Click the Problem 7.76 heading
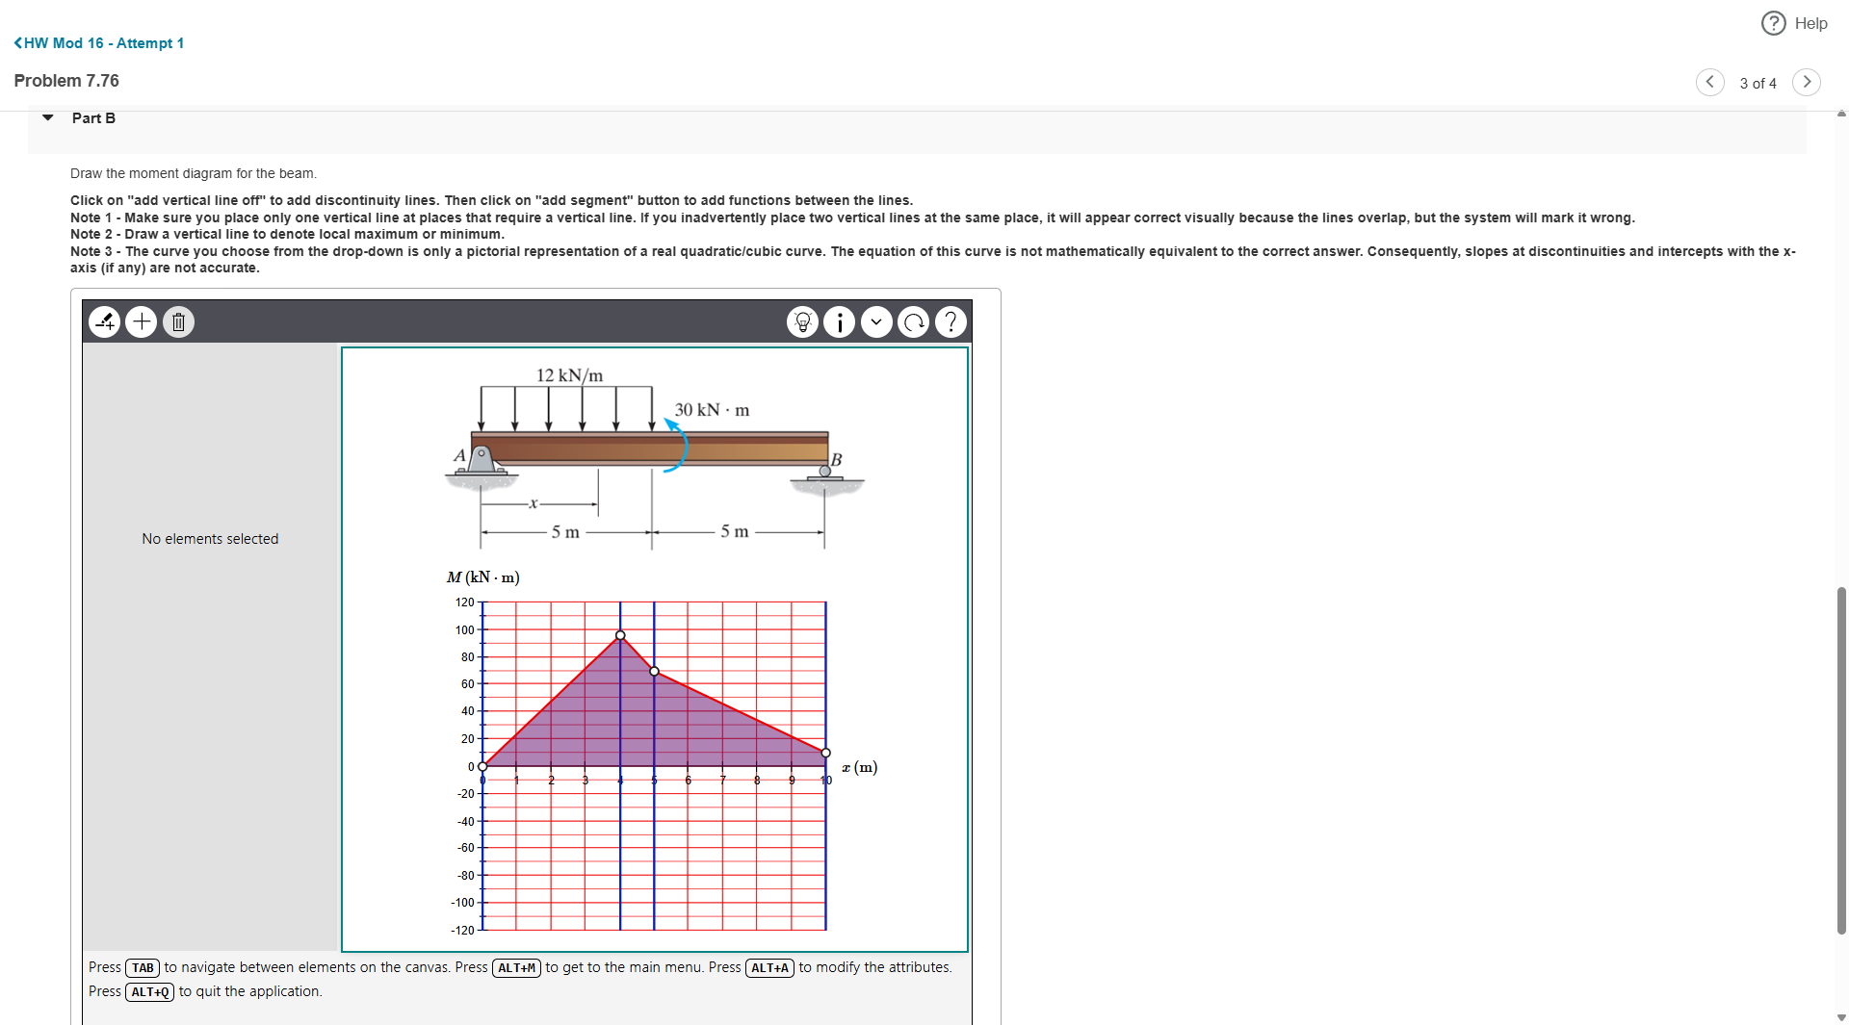Image resolution: width=1849 pixels, height=1025 pixels. (x=65, y=80)
